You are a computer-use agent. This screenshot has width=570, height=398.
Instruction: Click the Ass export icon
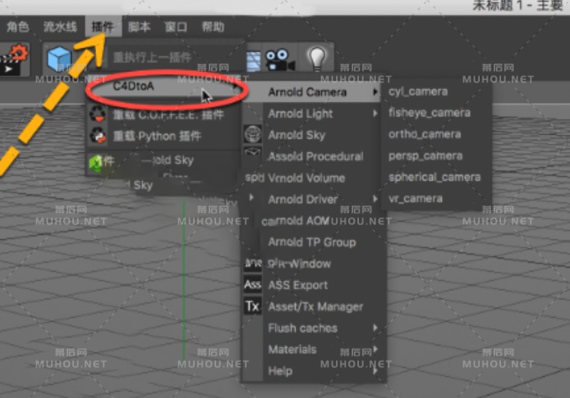[253, 284]
